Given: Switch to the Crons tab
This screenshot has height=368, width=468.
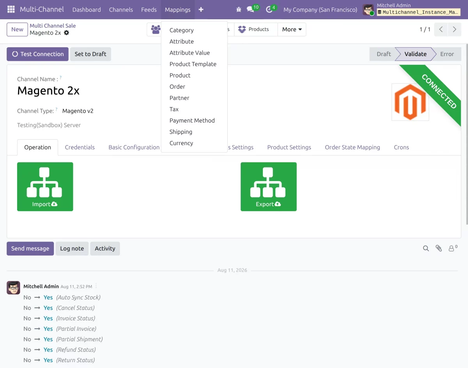Looking at the screenshot, I should (x=401, y=147).
